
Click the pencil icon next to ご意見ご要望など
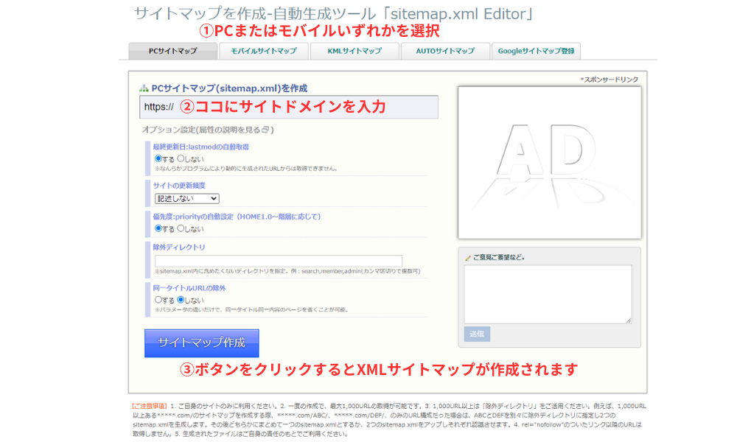(467, 258)
